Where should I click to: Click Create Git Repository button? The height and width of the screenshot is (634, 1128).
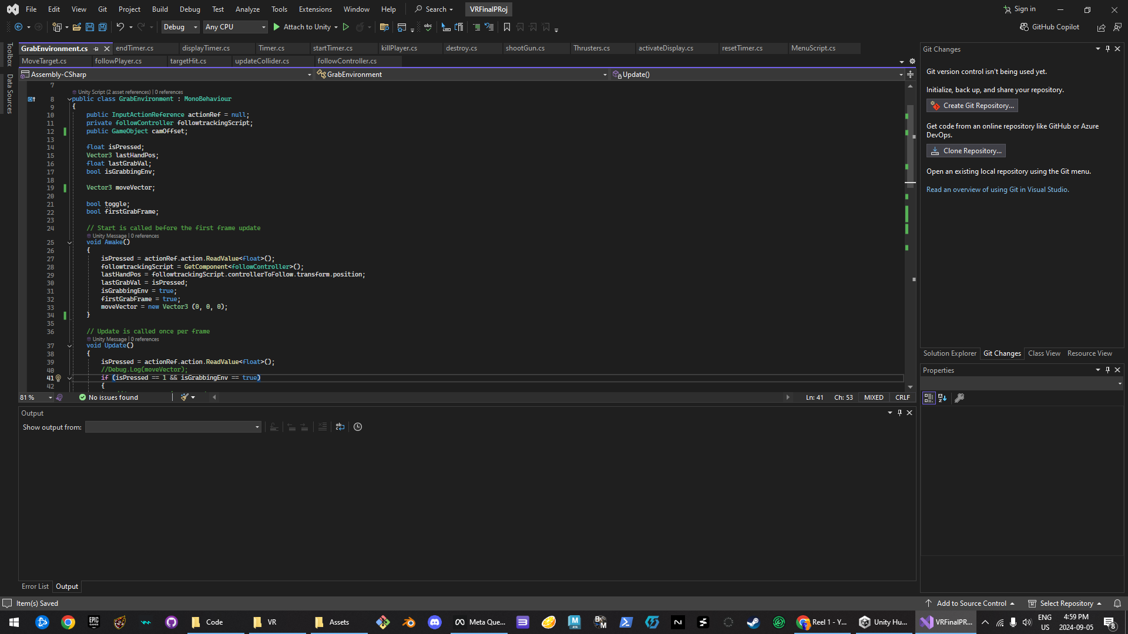pos(972,106)
